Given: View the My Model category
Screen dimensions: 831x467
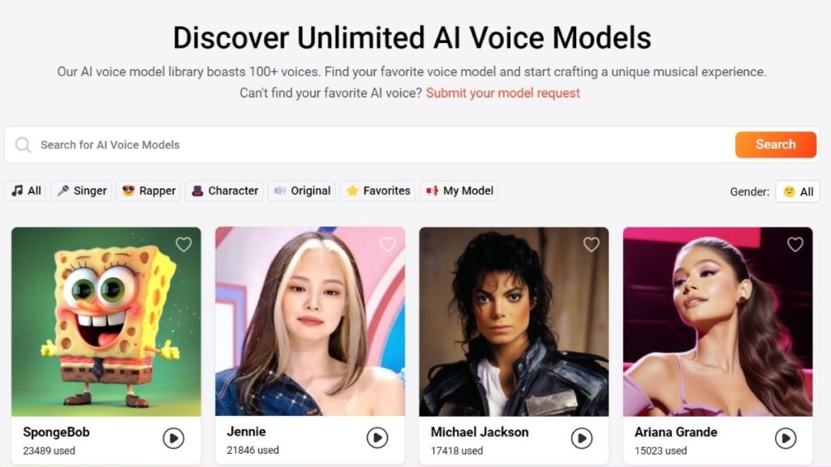Looking at the screenshot, I should coord(459,191).
